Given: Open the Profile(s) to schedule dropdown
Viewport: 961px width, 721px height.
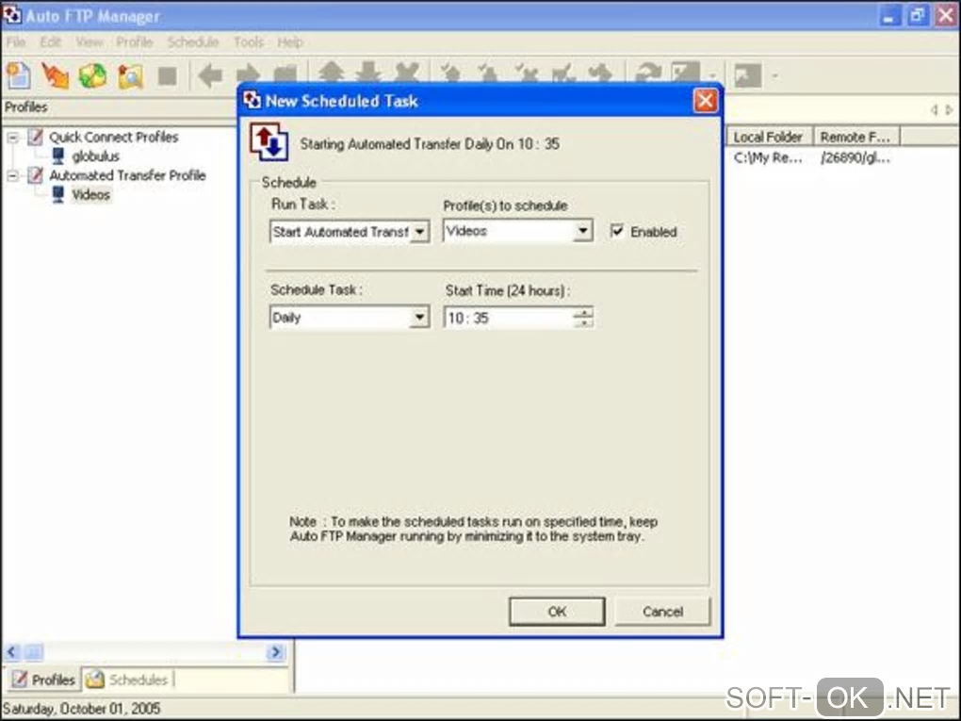Looking at the screenshot, I should point(583,231).
